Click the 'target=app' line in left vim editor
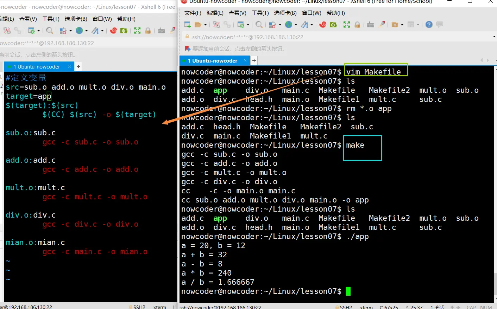The width and height of the screenshot is (497, 309). tap(29, 96)
